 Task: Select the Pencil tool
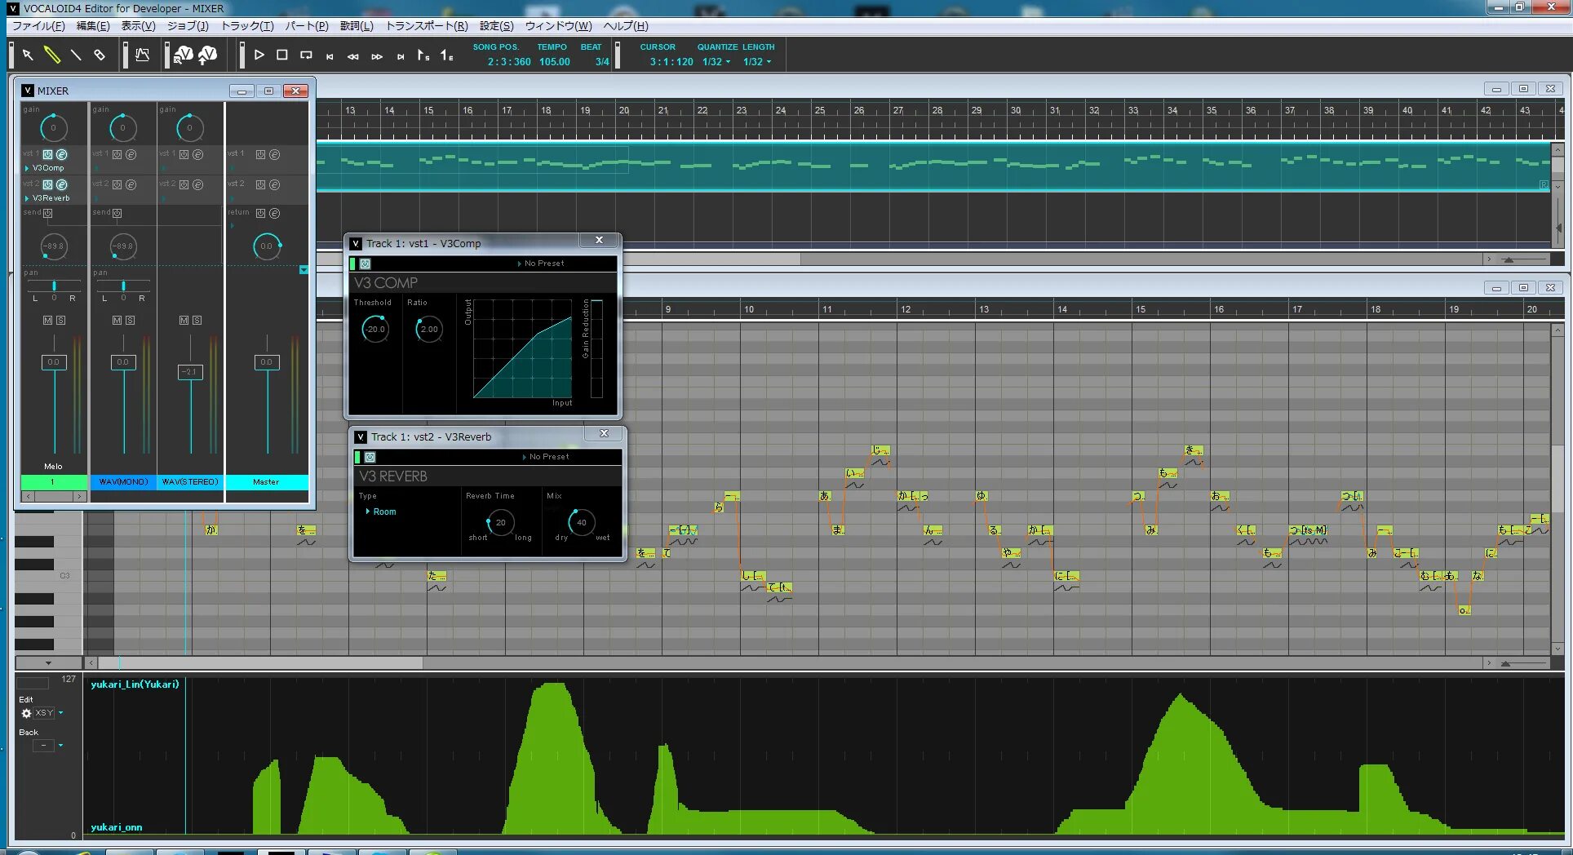(x=54, y=55)
